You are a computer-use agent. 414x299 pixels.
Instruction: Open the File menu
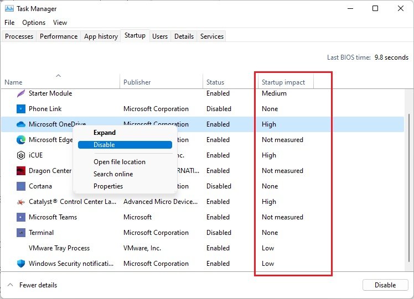(9, 23)
